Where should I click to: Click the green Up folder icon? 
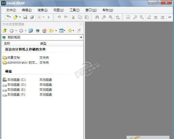[x=5, y=31]
